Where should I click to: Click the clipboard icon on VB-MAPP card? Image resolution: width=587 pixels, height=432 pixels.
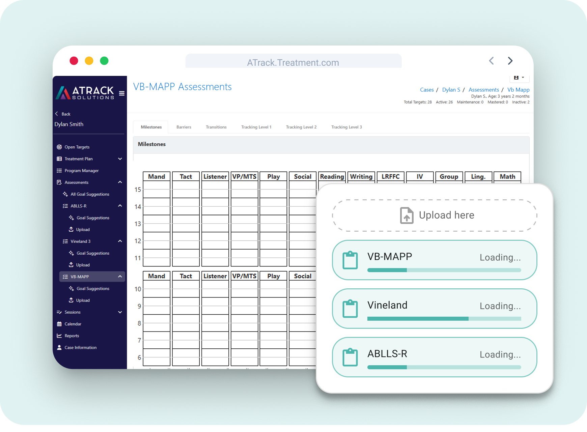pos(350,260)
